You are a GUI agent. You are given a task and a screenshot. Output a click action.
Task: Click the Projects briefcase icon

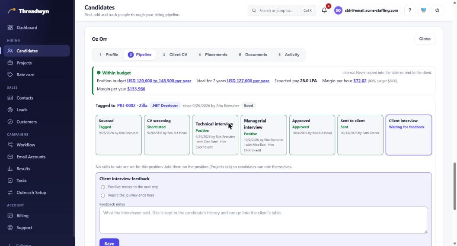pyautogui.click(x=10, y=63)
